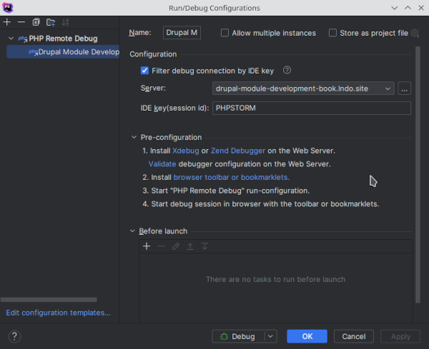Edit the before launch task
Screen dimensions: 429x349
[176, 246]
